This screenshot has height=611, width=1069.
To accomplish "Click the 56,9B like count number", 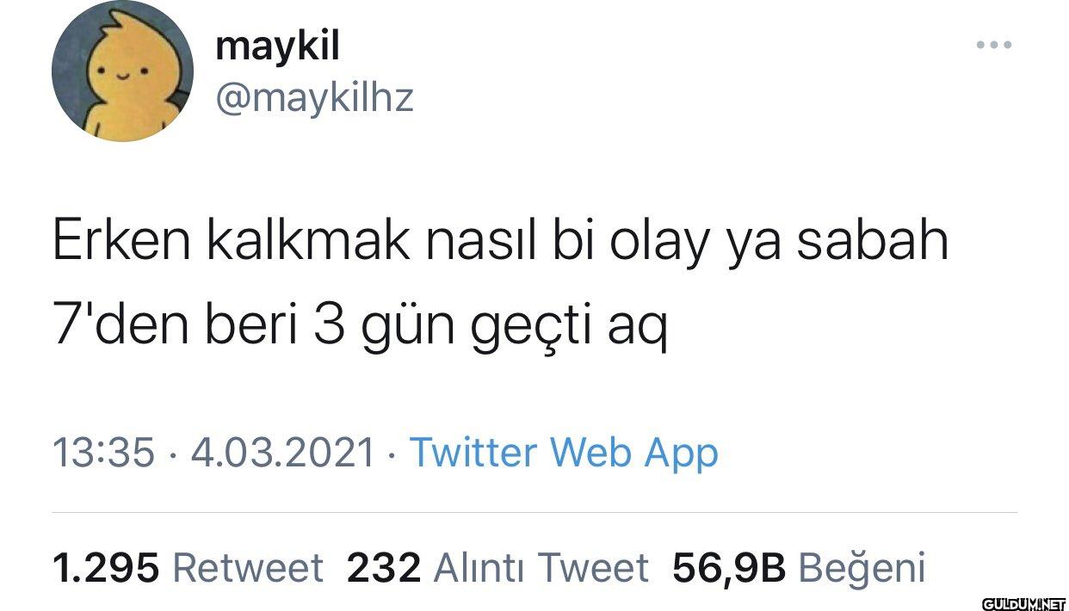I will pos(729,569).
